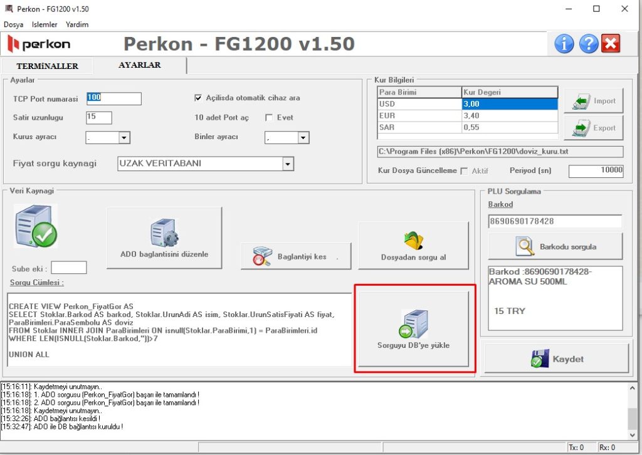The width and height of the screenshot is (642, 455).
Task: Click the Tx: 0 status bar entry
Action: point(577,447)
